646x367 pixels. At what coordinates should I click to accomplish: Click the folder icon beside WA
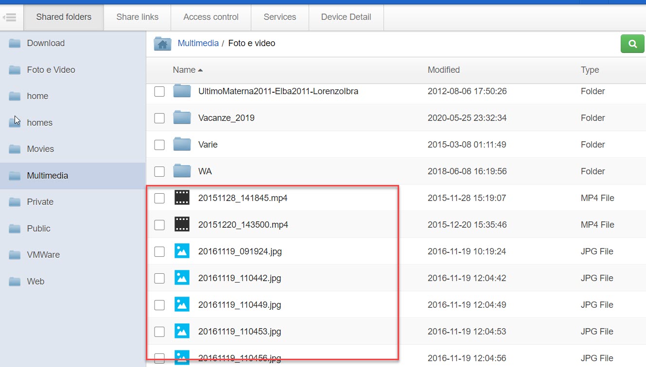182,171
